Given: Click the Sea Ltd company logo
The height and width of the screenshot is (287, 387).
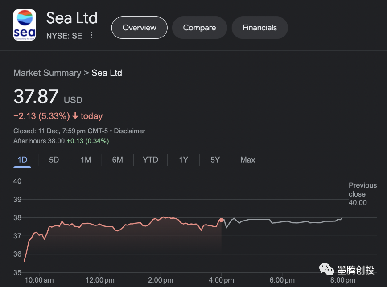Looking at the screenshot, I should 25,25.
